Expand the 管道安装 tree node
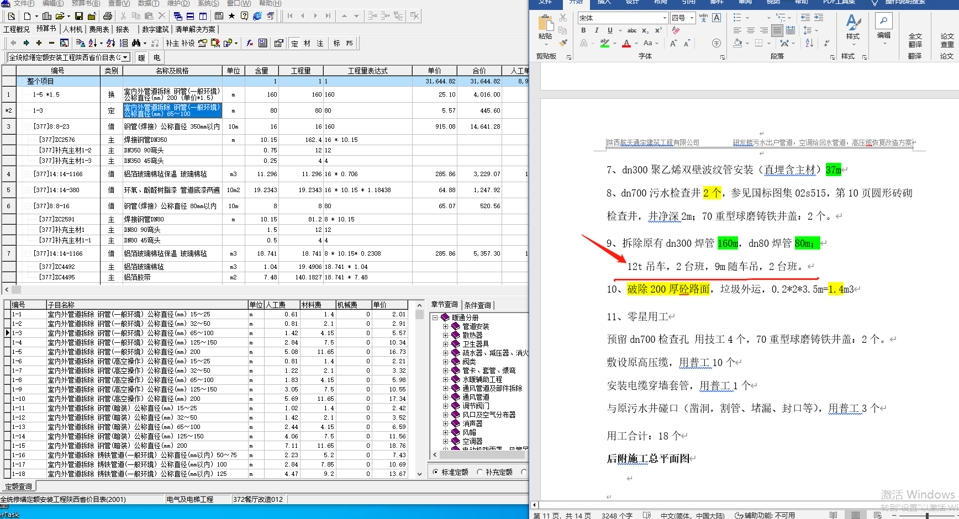This screenshot has height=519, width=959. pos(445,326)
